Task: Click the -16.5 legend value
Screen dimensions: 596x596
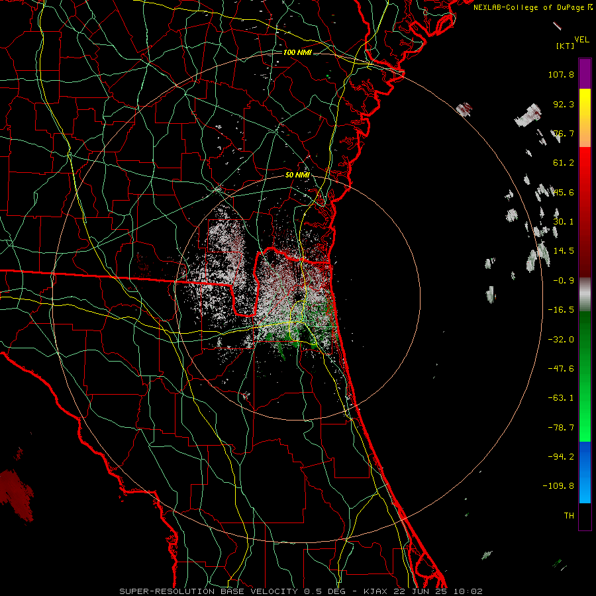Action: click(561, 309)
